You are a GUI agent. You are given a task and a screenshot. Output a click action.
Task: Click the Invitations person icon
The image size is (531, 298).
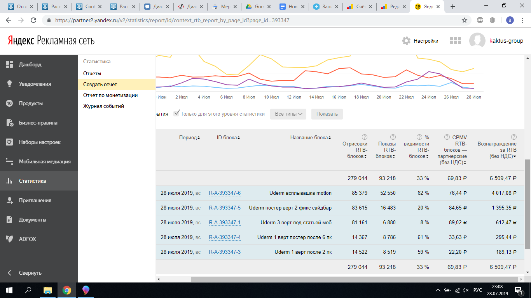[x=10, y=201]
